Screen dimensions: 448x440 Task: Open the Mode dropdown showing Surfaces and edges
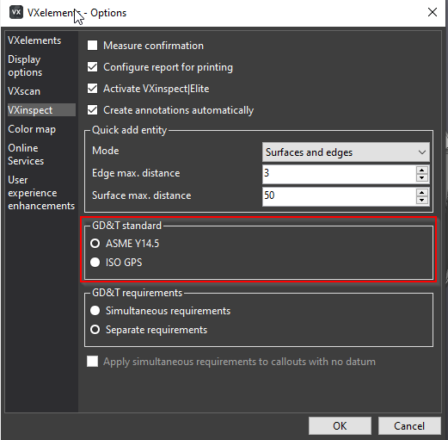point(346,152)
